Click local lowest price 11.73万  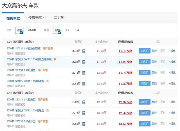tap(101, 51)
